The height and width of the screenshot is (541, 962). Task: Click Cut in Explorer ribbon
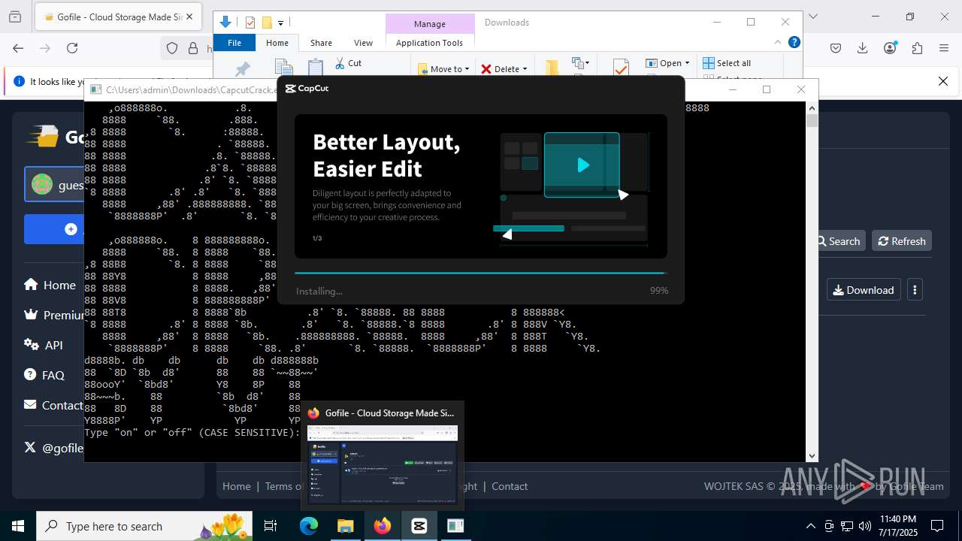348,63
